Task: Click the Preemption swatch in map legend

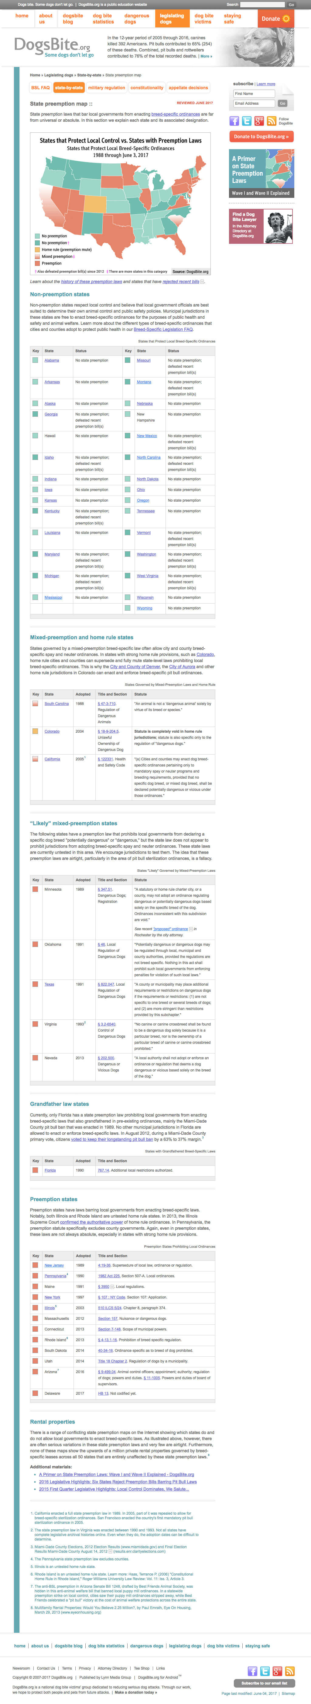Action: 38,263
